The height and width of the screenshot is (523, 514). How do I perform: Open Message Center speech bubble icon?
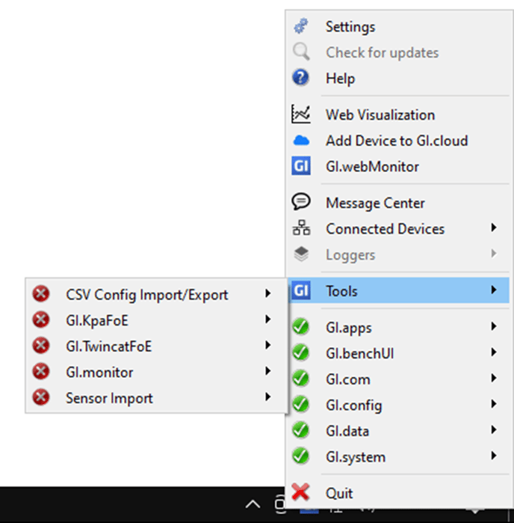tap(301, 202)
